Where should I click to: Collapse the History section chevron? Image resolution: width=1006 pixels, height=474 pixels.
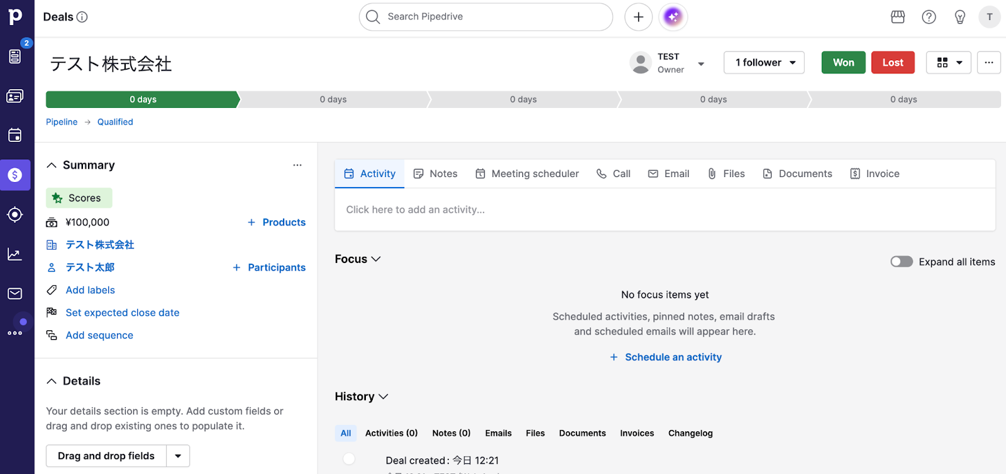pos(384,397)
